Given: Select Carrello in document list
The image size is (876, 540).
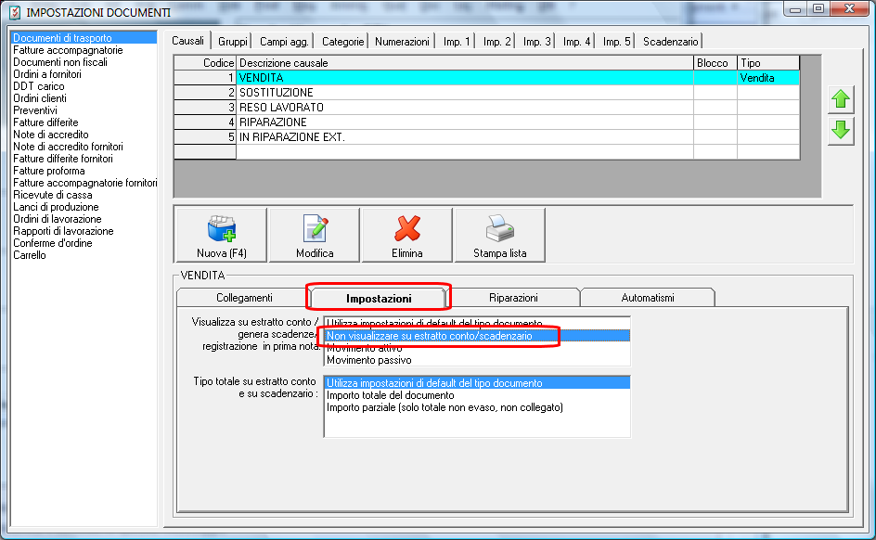Looking at the screenshot, I should pos(84,255).
